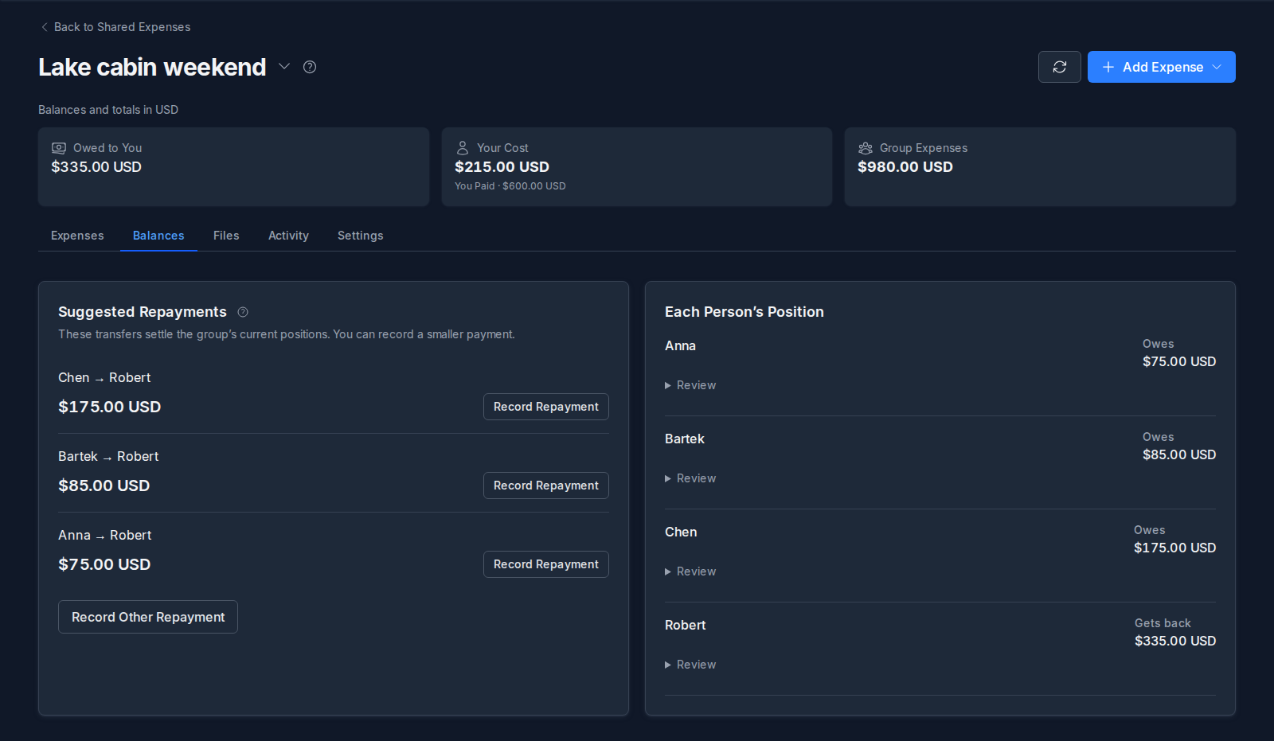This screenshot has height=741, width=1274.
Task: Click the $335.00 USD Owed to You amount
Action: click(96, 167)
